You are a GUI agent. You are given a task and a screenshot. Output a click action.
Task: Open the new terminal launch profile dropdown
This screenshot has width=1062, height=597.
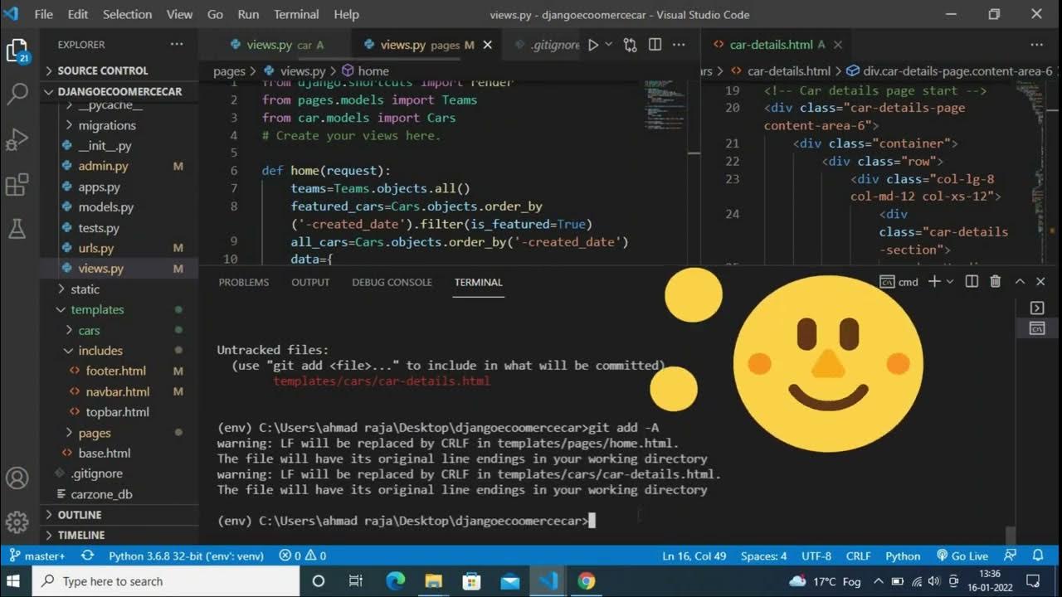click(x=950, y=282)
